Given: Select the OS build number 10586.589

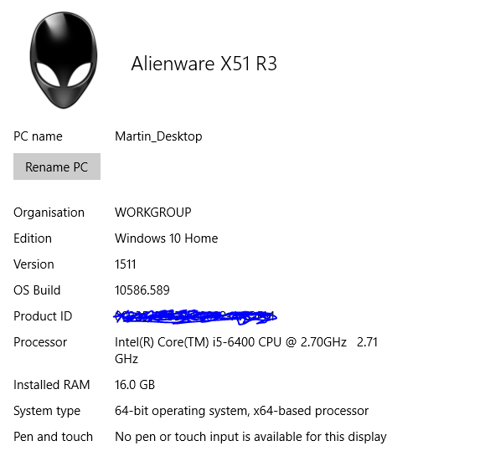Looking at the screenshot, I should pyautogui.click(x=142, y=290).
